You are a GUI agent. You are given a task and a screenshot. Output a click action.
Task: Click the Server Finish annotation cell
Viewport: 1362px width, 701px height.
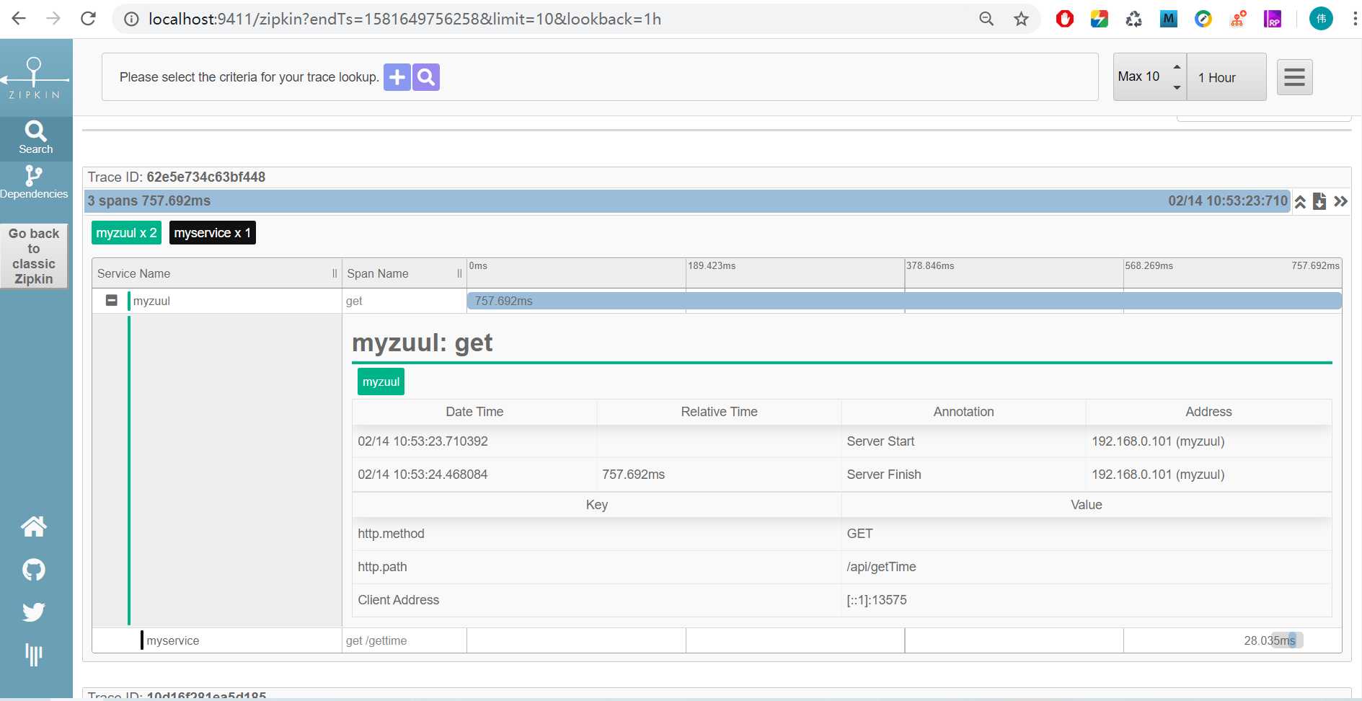[x=963, y=475]
